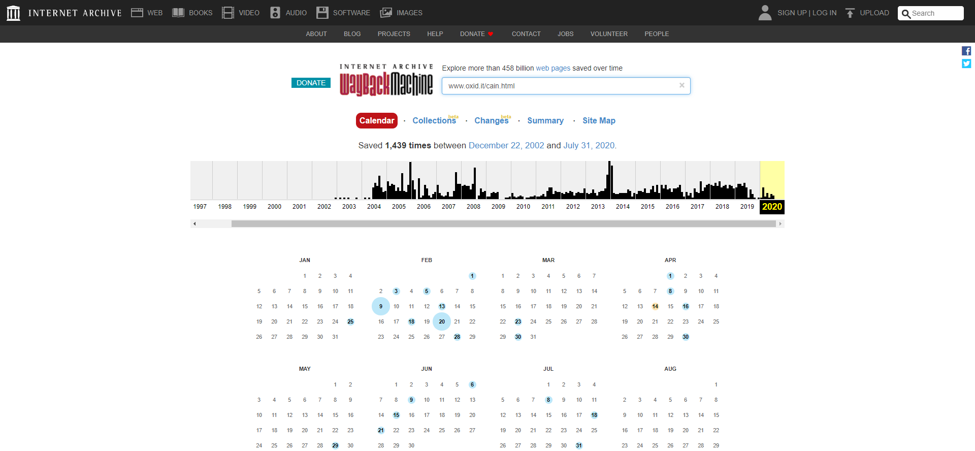Select the Calendar tab

pyautogui.click(x=377, y=120)
